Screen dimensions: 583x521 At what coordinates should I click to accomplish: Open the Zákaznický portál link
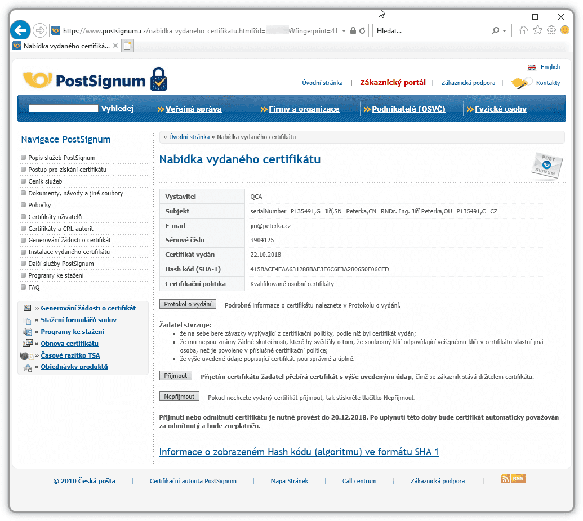pyautogui.click(x=393, y=83)
